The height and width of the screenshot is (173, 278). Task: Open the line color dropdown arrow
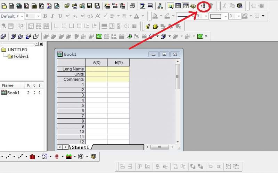[x=173, y=16]
